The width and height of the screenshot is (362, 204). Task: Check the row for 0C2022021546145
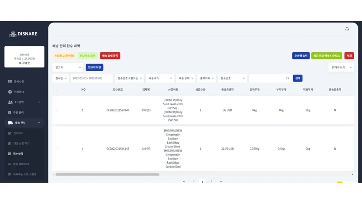(x=58, y=149)
